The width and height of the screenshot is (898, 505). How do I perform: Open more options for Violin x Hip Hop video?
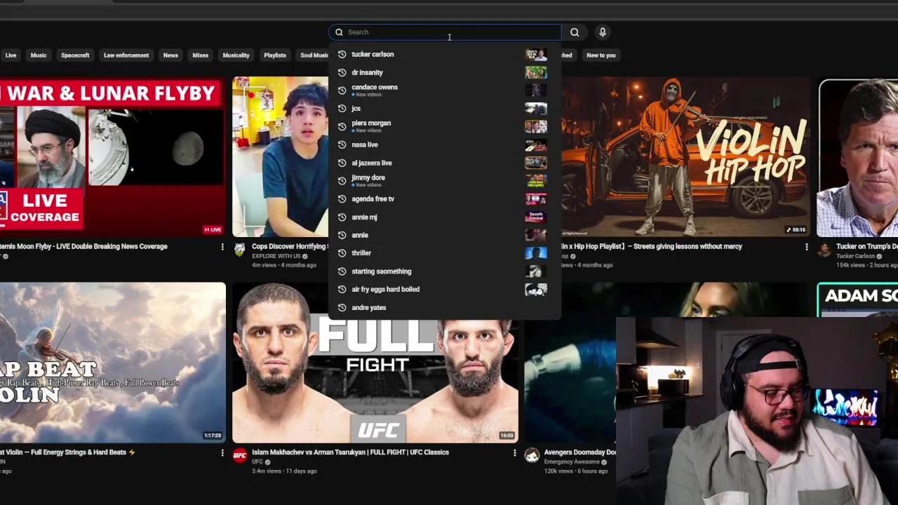(x=806, y=247)
